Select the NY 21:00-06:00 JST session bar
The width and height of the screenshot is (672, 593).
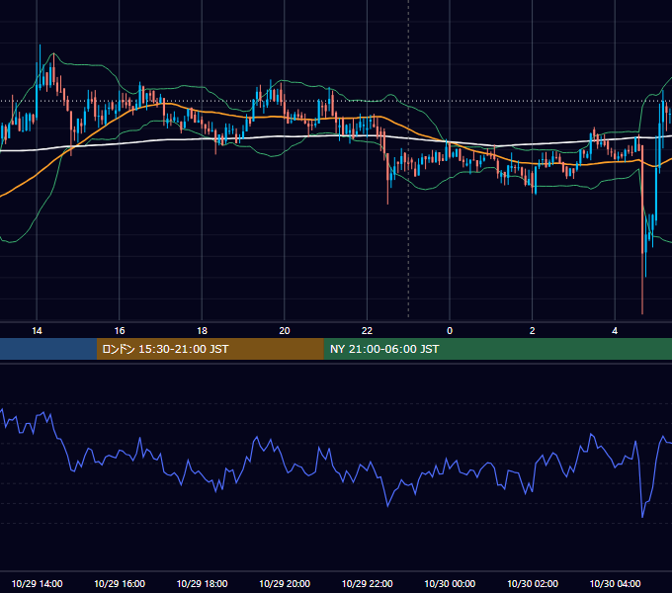coord(497,349)
